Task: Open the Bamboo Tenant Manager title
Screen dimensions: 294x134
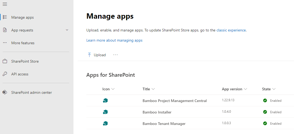Action: click(x=164, y=124)
